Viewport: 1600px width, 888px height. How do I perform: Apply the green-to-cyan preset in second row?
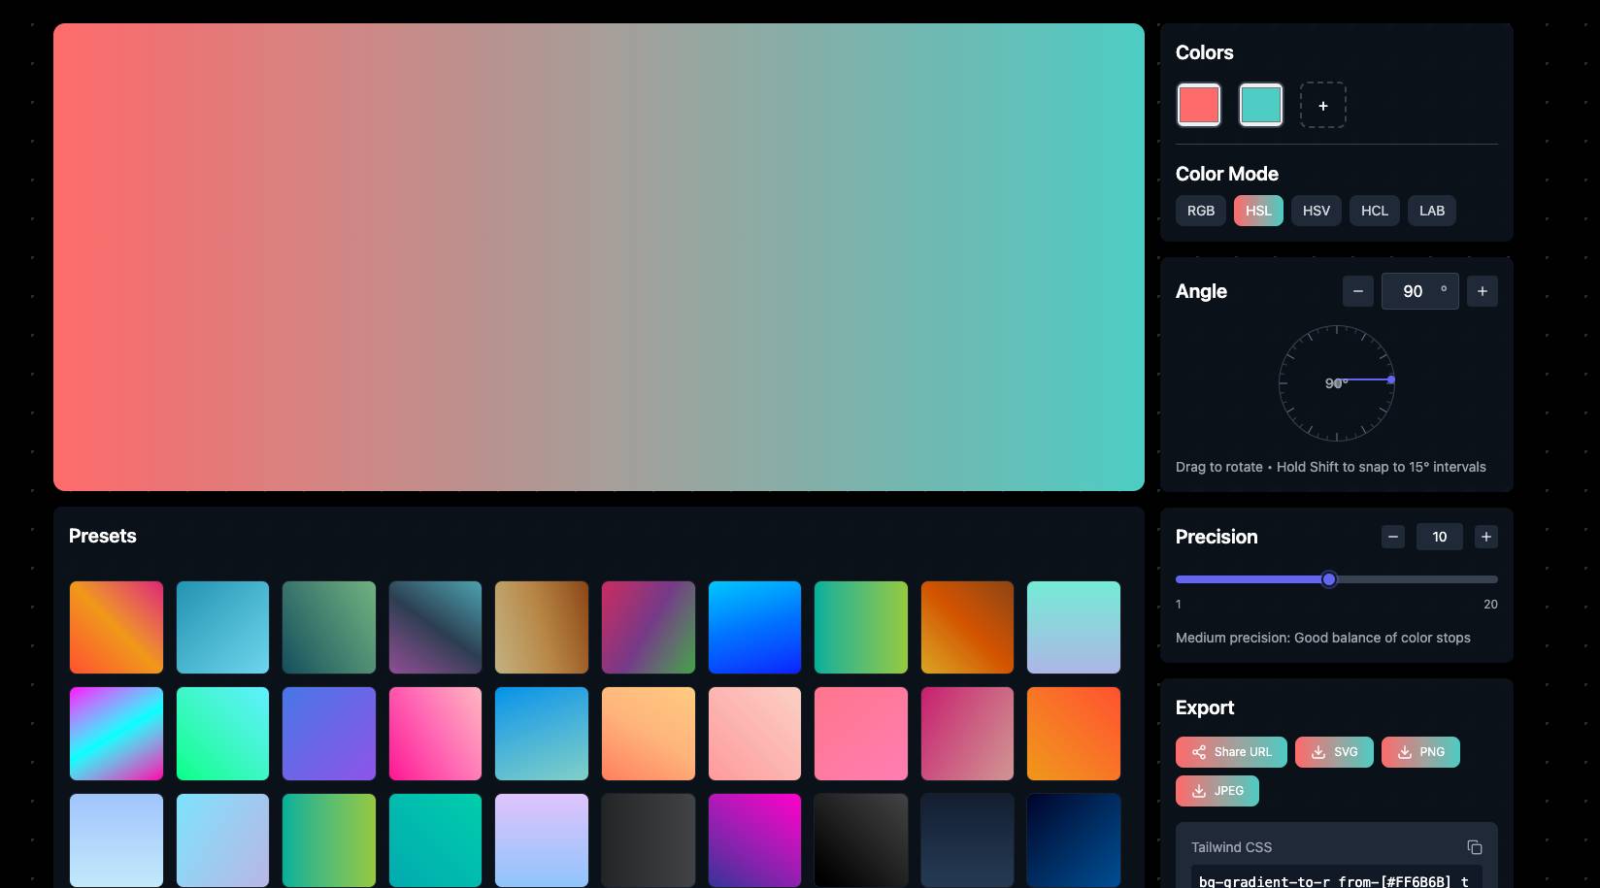(x=222, y=734)
